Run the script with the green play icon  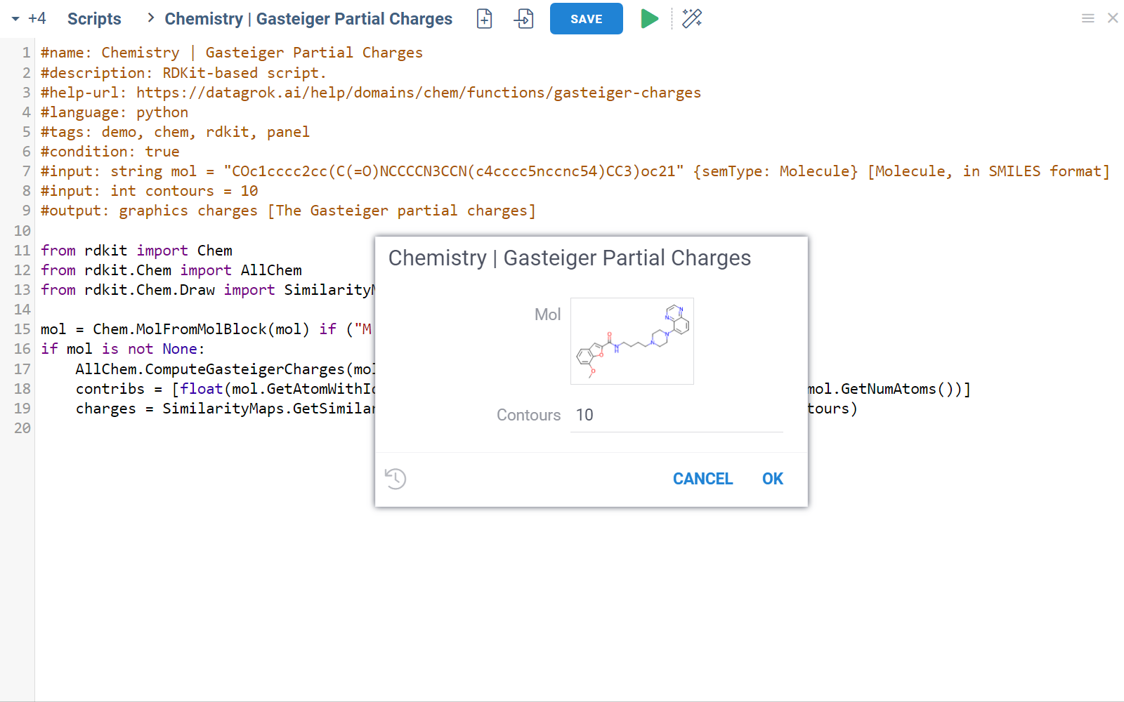pos(649,19)
